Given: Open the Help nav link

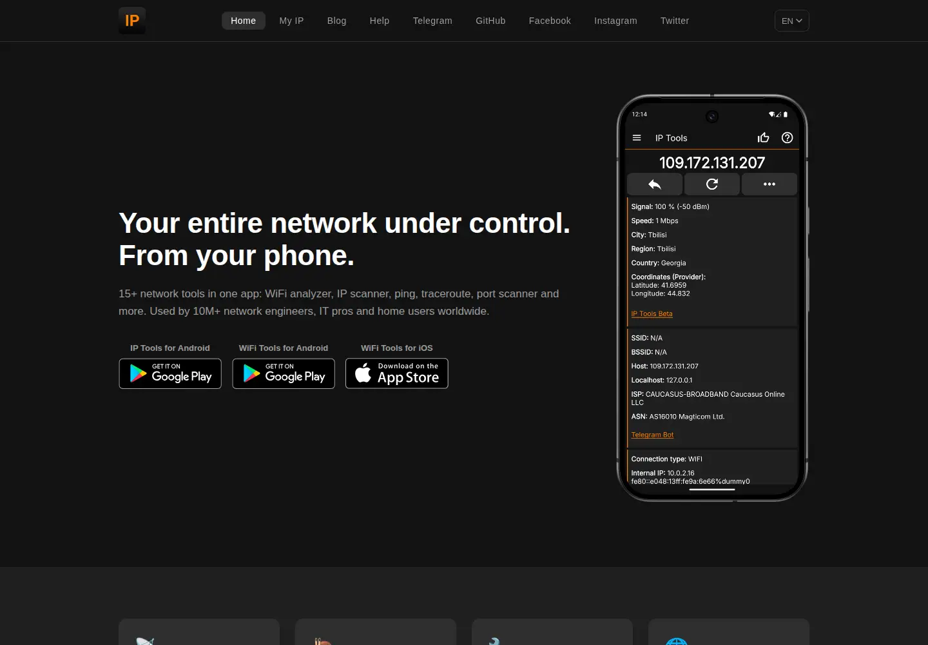Looking at the screenshot, I should (x=380, y=21).
